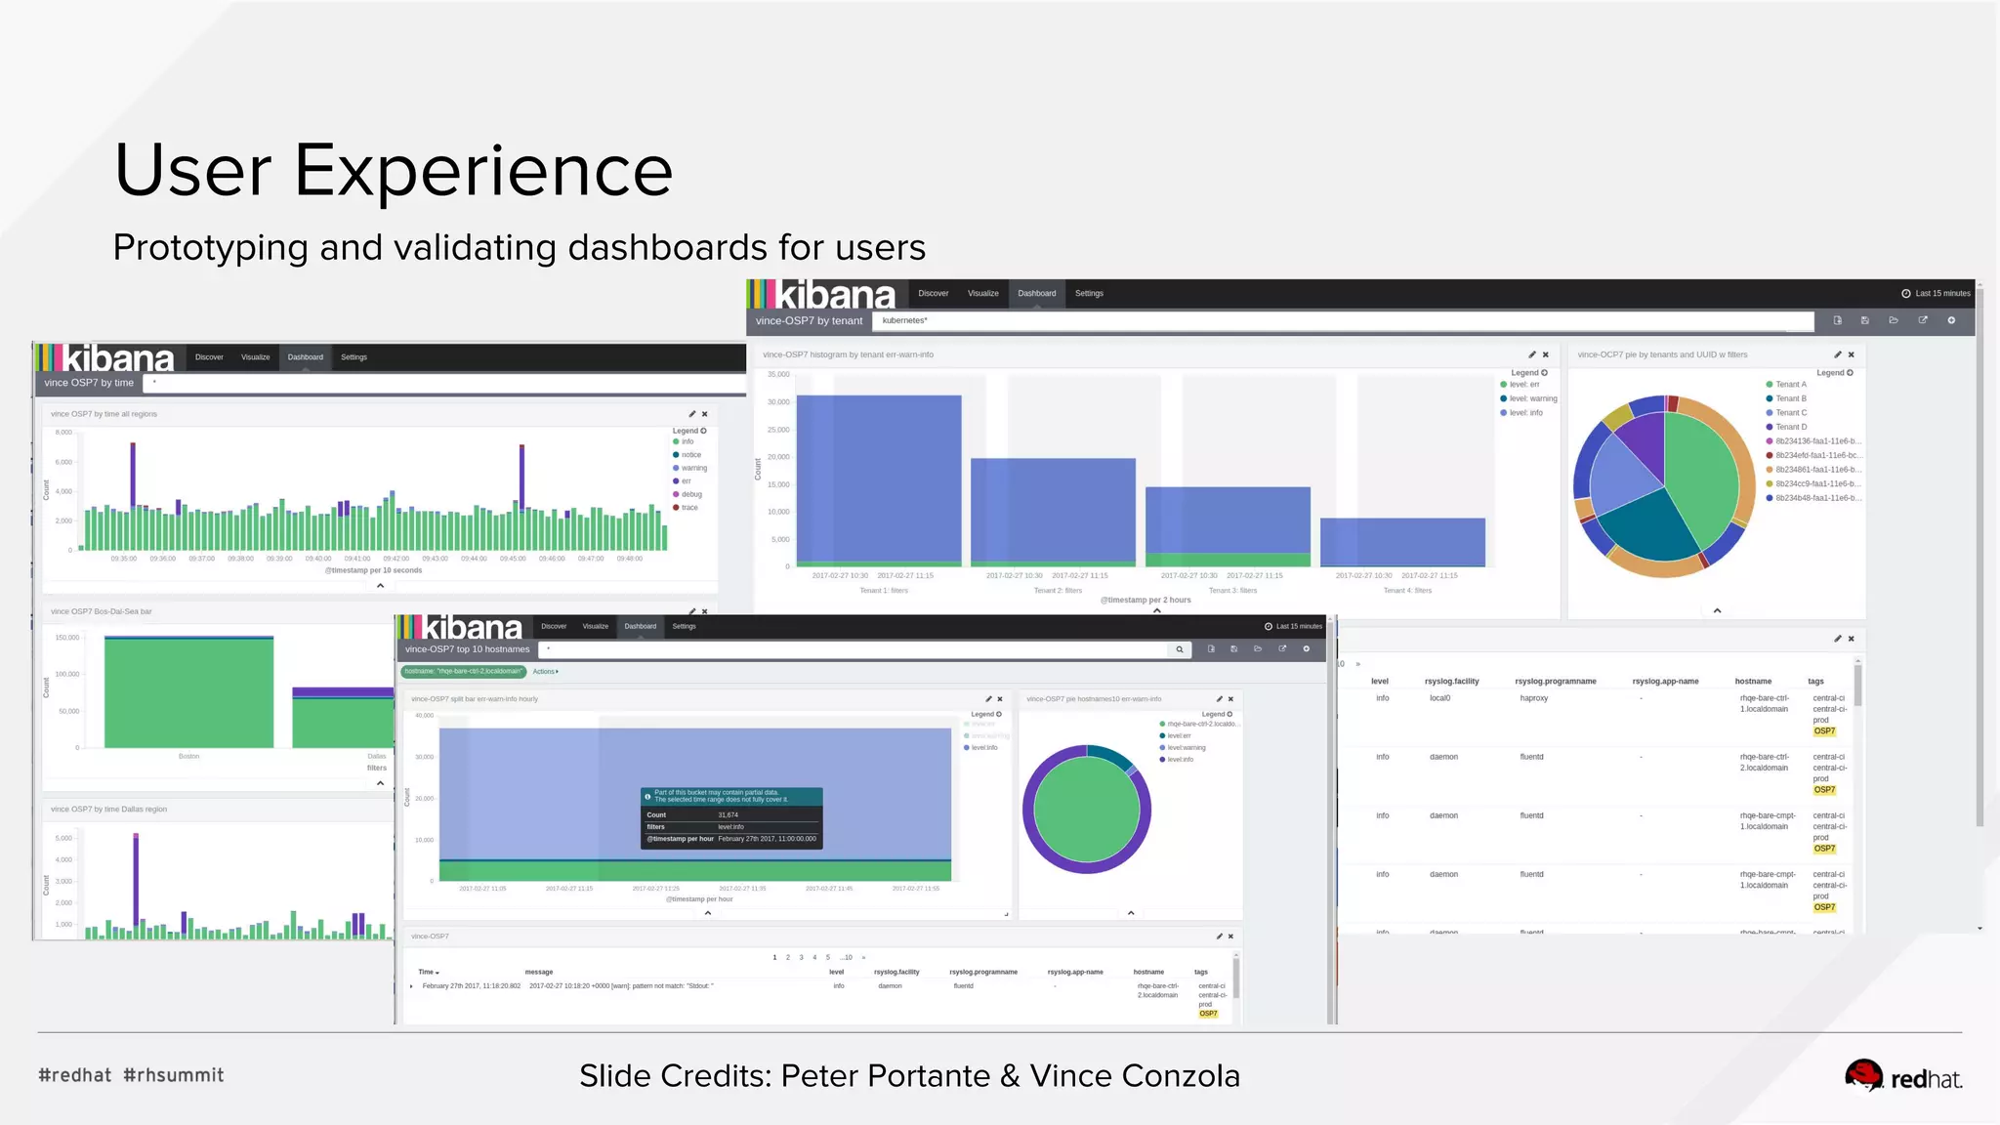Open Settings tab in by-tenant window
The height and width of the screenshot is (1125, 2000).
pos(1089,293)
